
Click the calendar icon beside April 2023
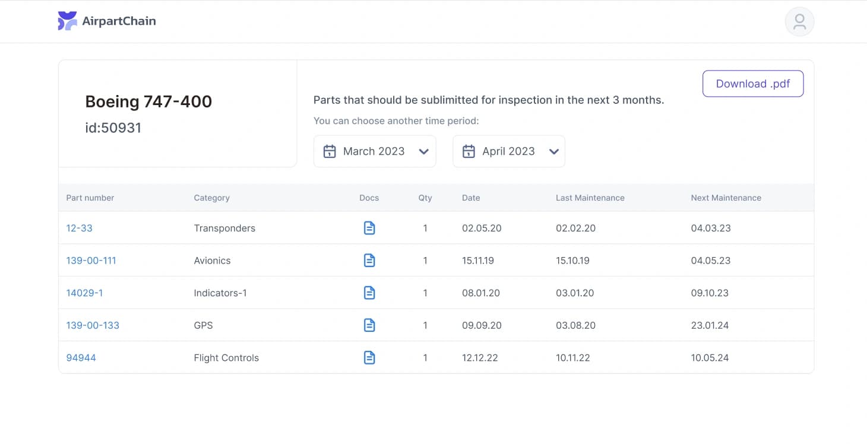click(x=469, y=151)
